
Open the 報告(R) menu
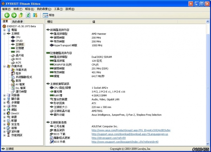click(30, 9)
